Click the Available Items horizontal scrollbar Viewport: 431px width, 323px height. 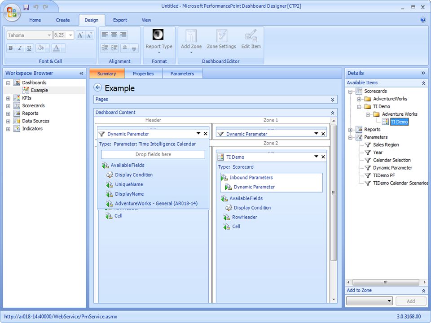[x=386, y=282]
